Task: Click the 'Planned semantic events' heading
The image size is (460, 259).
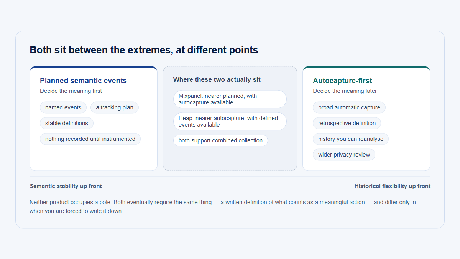Action: click(83, 81)
